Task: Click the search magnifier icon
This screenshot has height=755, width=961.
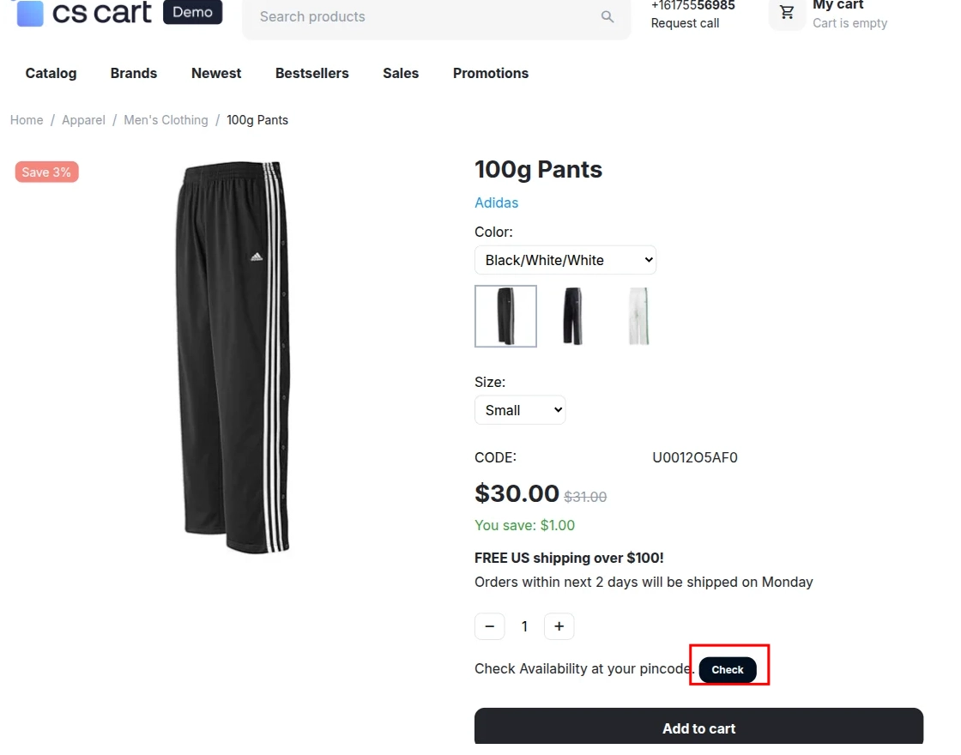Action: [607, 16]
